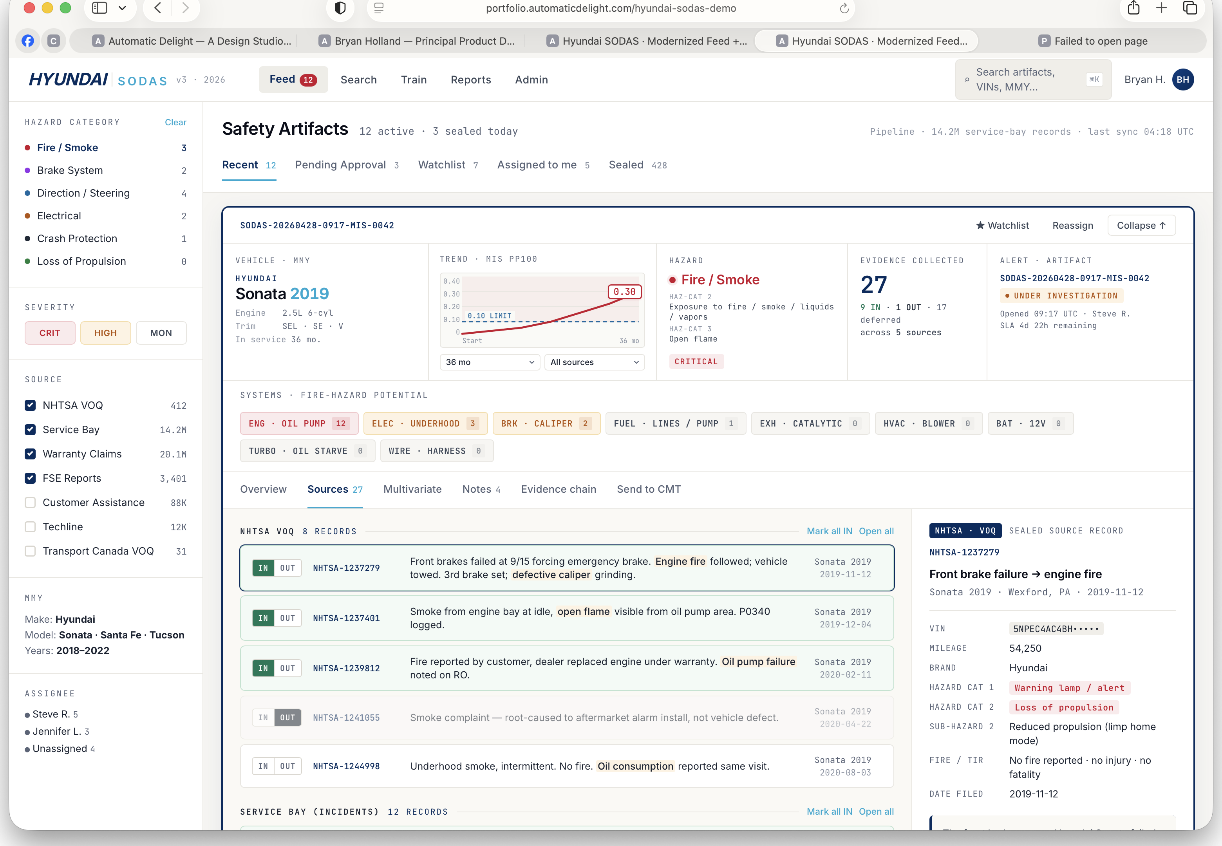Clear the hazard category filter
The width and height of the screenshot is (1222, 846).
point(175,123)
